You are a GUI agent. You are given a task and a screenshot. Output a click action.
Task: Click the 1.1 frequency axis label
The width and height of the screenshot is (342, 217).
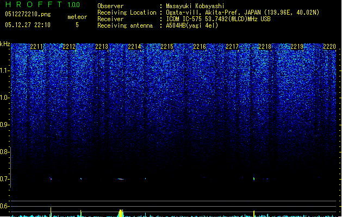coord(4,71)
